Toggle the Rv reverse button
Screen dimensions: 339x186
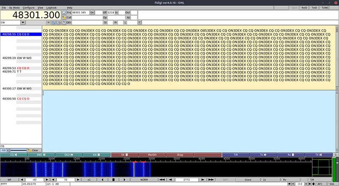tap(290, 180)
